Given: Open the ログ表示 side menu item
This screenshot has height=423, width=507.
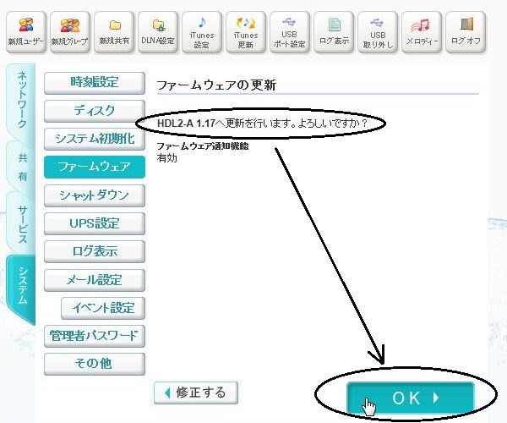Looking at the screenshot, I should tap(95, 251).
